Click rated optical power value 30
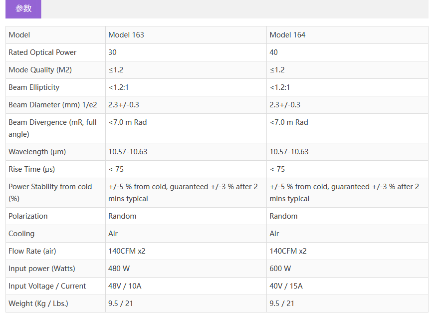Image resolution: width=437 pixels, height=324 pixels. click(x=113, y=52)
